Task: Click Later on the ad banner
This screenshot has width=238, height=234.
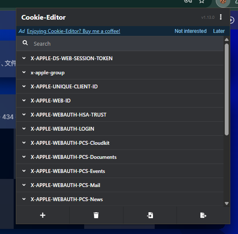Action: click(x=219, y=31)
